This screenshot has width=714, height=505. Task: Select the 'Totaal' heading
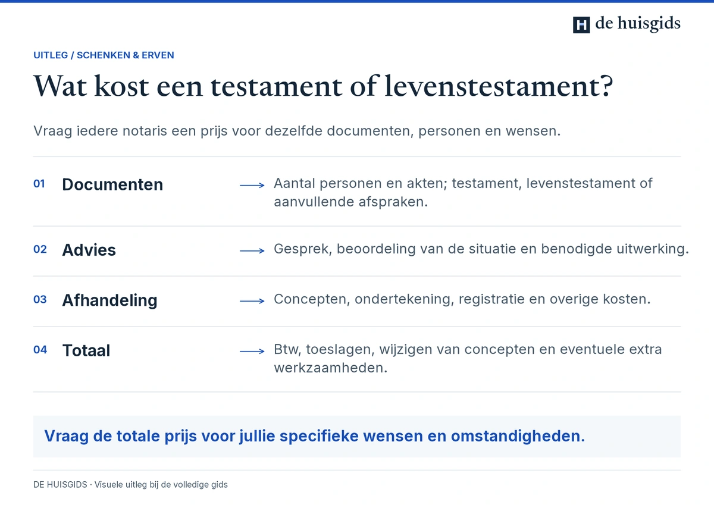coord(86,350)
